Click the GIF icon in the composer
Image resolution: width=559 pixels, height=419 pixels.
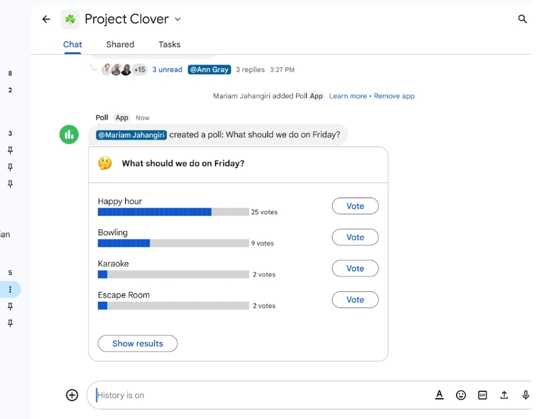[482, 394]
